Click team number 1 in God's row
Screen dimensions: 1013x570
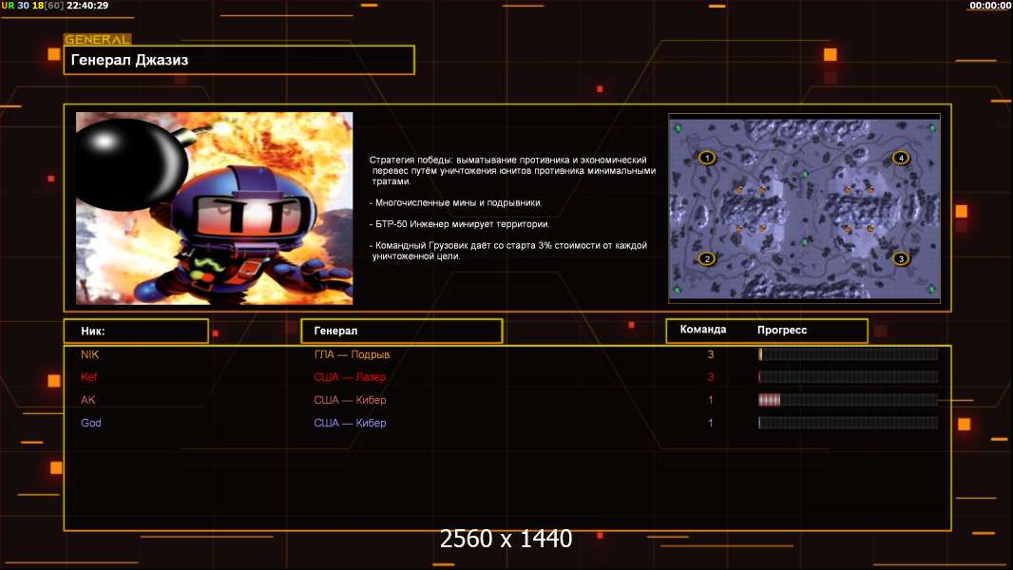pyautogui.click(x=711, y=423)
